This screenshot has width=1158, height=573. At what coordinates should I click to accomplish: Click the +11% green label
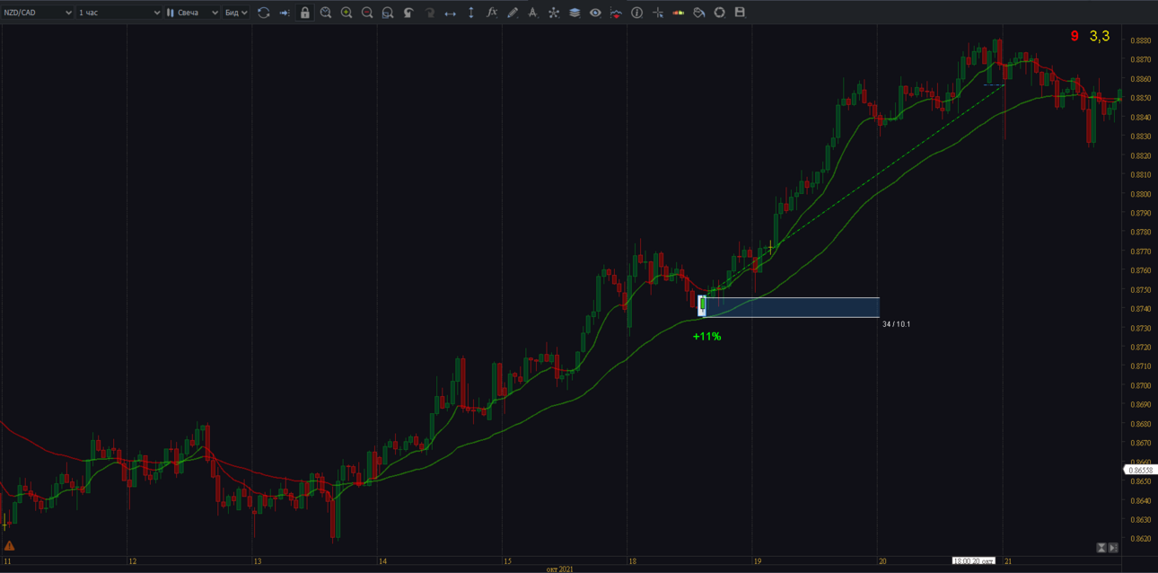[x=706, y=336]
